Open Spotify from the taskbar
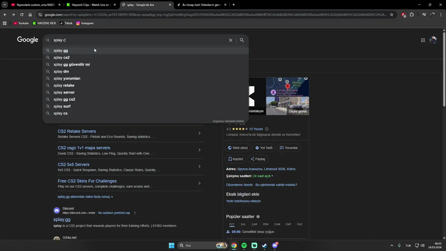446x251 pixels. point(244,245)
